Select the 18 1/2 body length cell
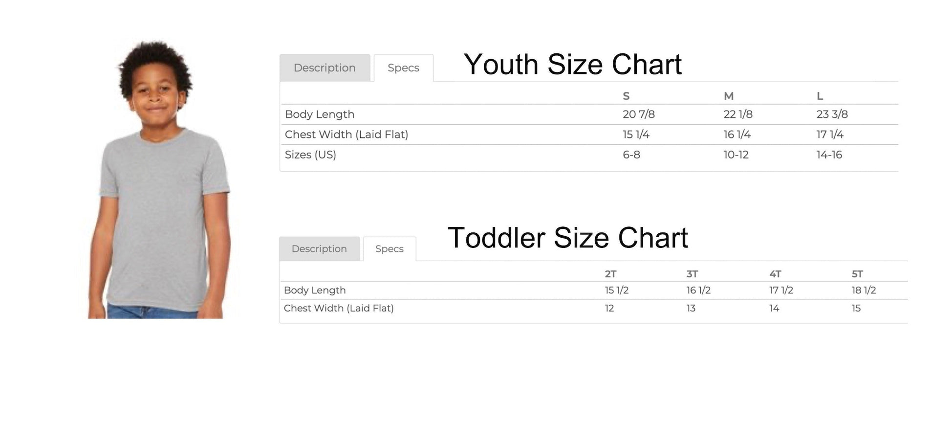Viewport: 951px width, 446px height. pos(864,290)
